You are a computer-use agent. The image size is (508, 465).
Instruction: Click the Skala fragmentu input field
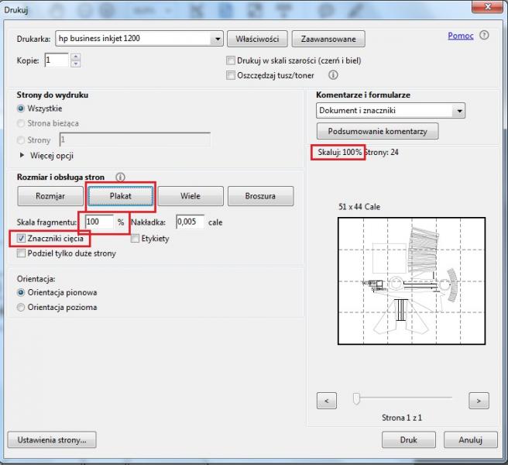[x=98, y=222]
